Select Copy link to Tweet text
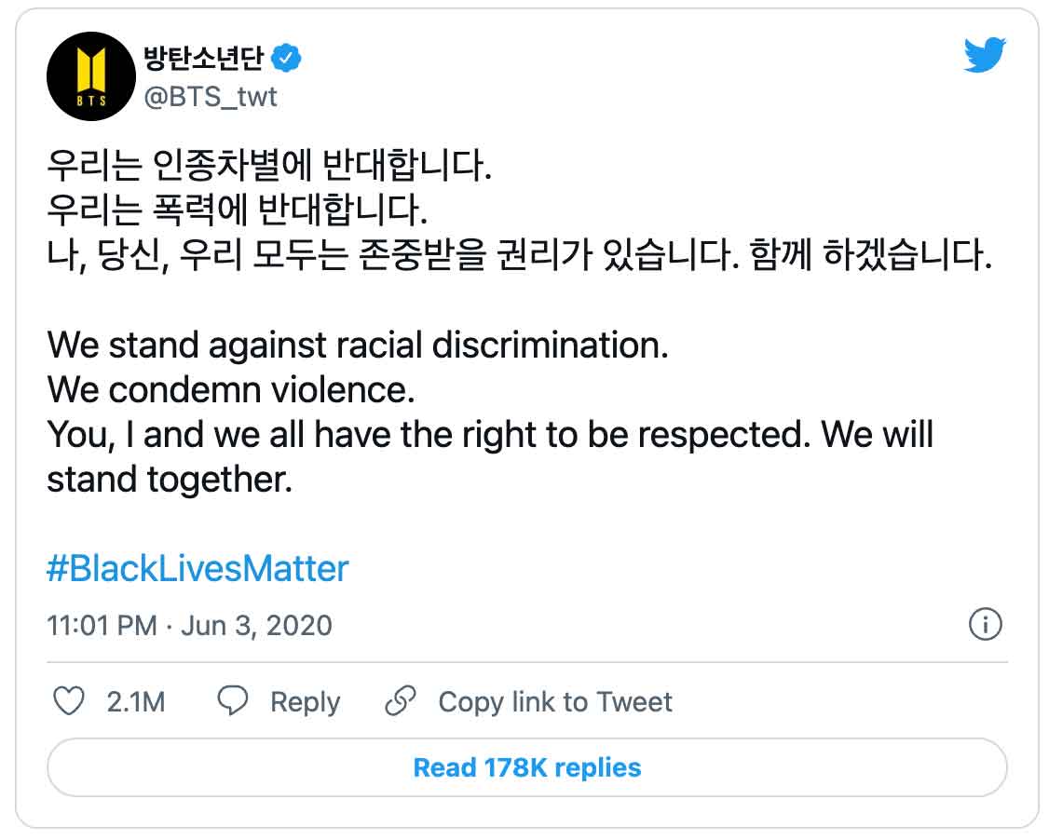The height and width of the screenshot is (840, 1049). 555,701
